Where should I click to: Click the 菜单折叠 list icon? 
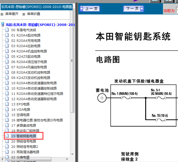(x=24, y=14)
